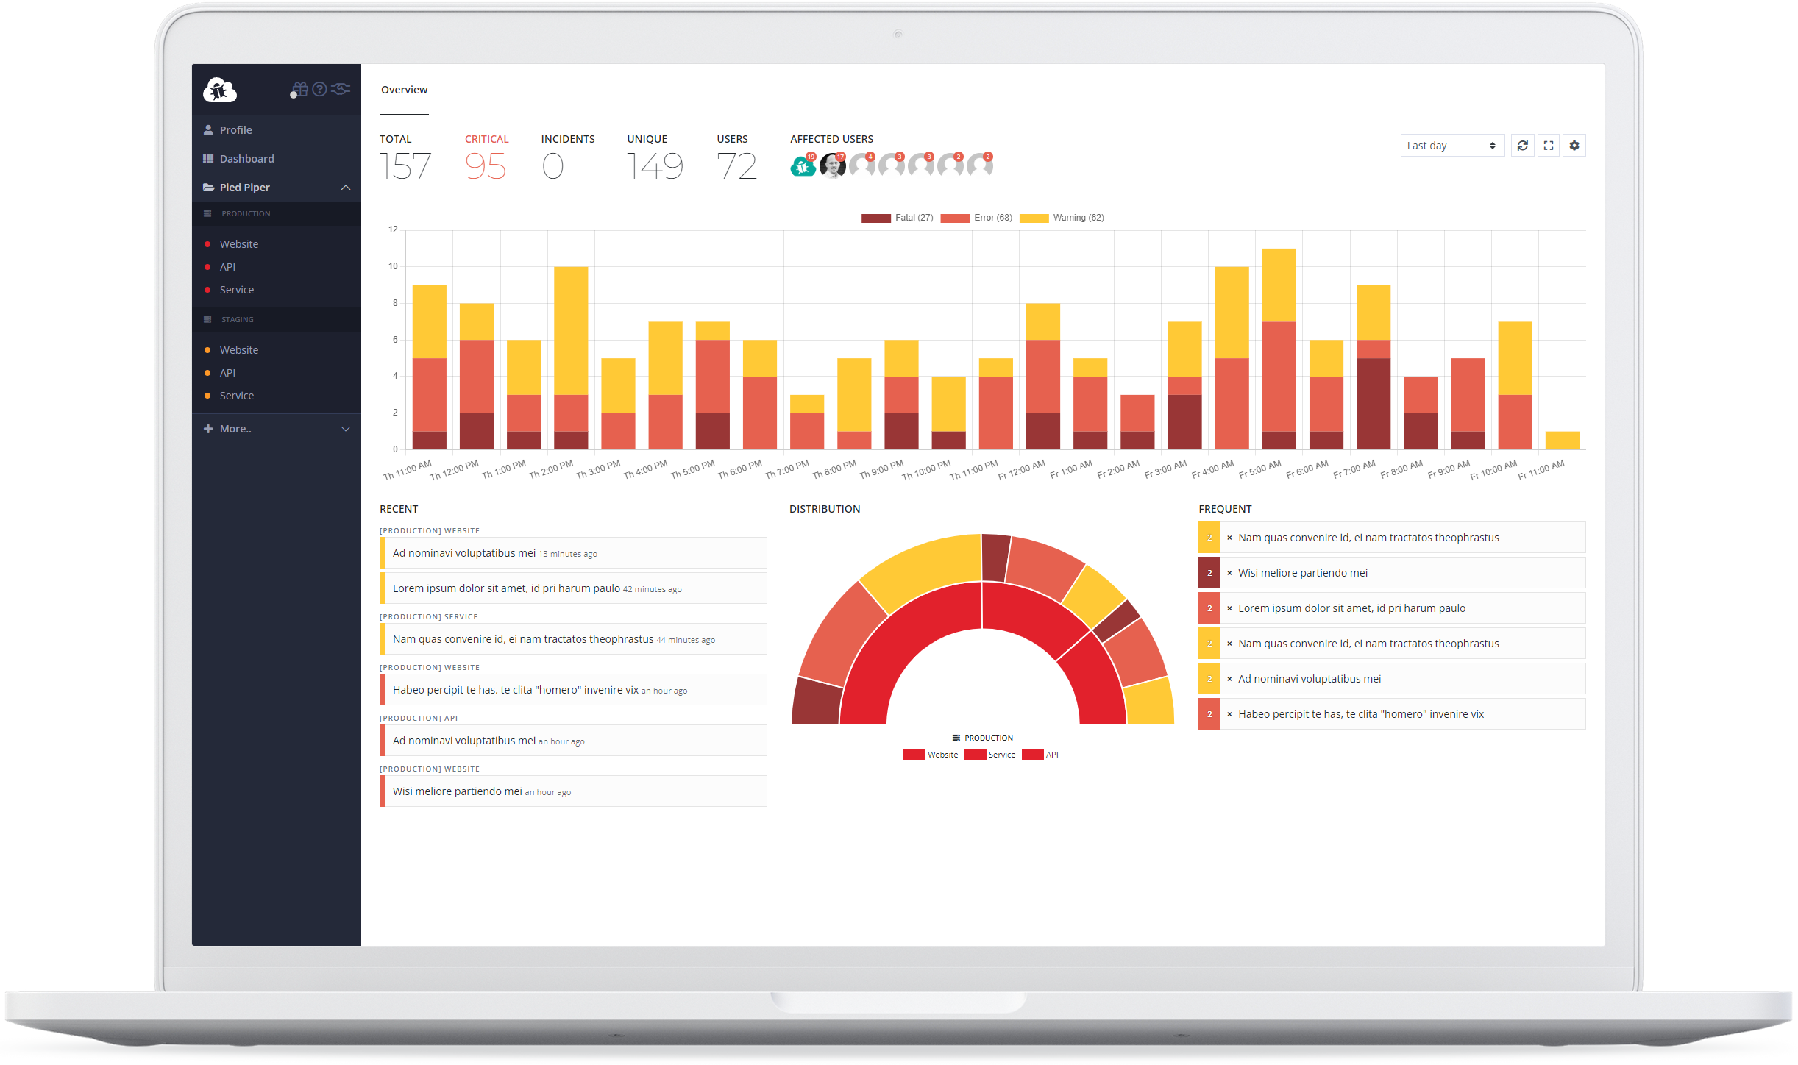Viewport: 1798px width, 1065px height.
Task: Open dashboard settings gear
Action: click(1574, 146)
